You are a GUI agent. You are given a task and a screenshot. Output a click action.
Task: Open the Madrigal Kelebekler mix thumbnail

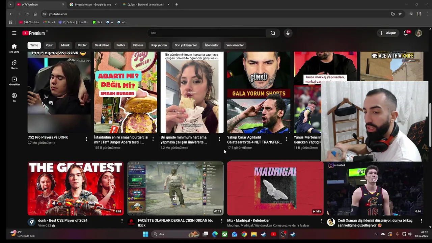pos(275,188)
